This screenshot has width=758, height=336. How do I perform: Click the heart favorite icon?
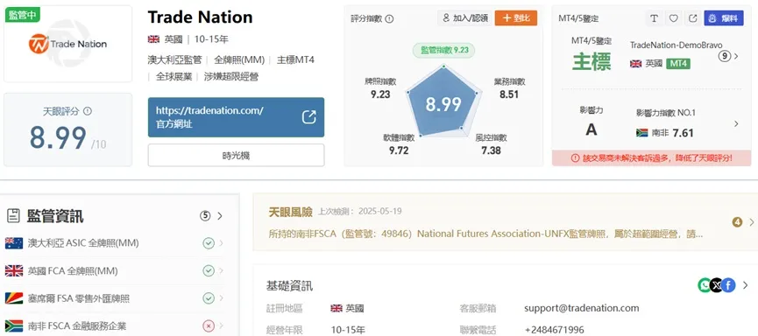pyautogui.click(x=673, y=18)
